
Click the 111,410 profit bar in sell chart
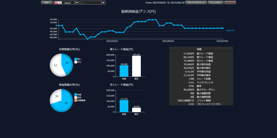(124, 106)
